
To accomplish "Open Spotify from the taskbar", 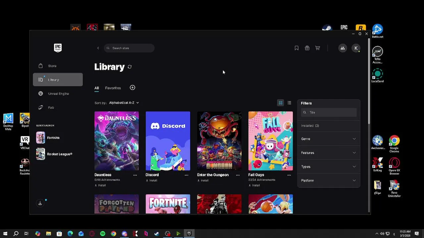I will pos(103,234).
